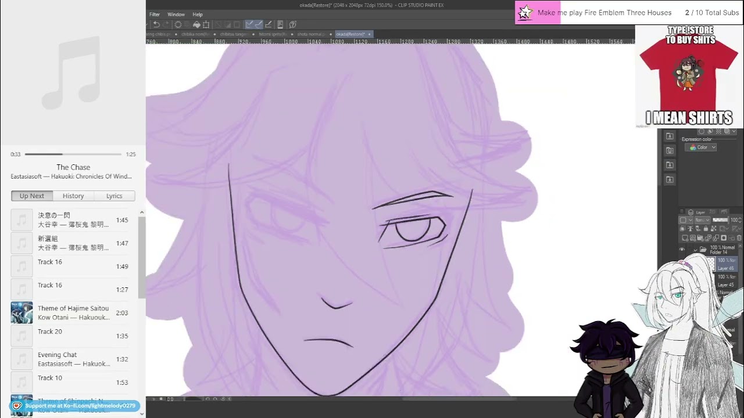Click Folder 14 folder icon
The image size is (744, 418).
tap(703, 250)
